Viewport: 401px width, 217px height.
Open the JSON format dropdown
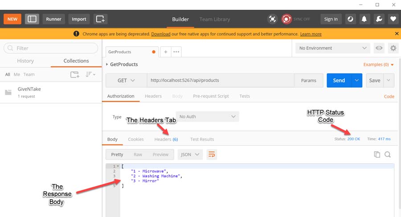tap(190, 154)
